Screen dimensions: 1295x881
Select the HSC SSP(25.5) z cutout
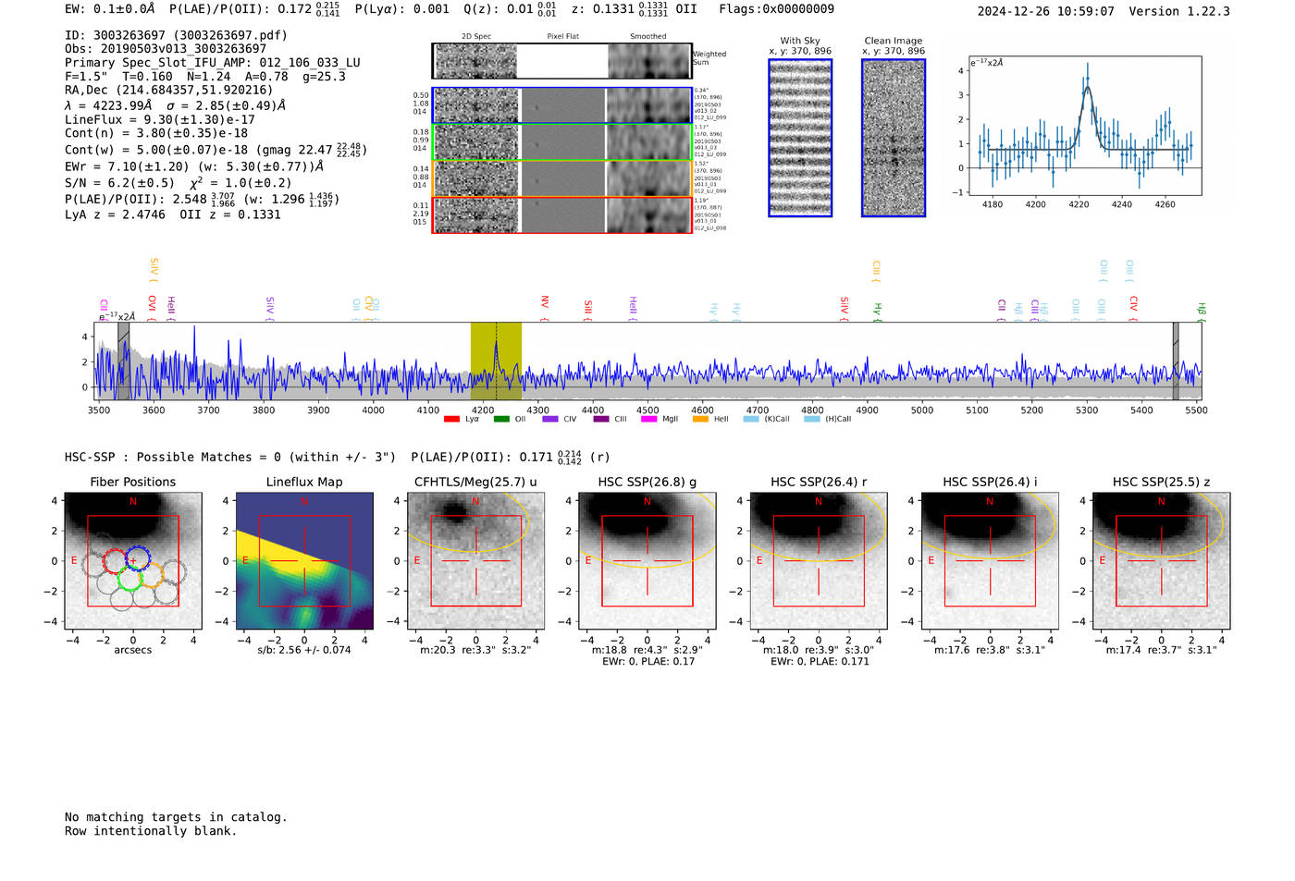point(1162,561)
